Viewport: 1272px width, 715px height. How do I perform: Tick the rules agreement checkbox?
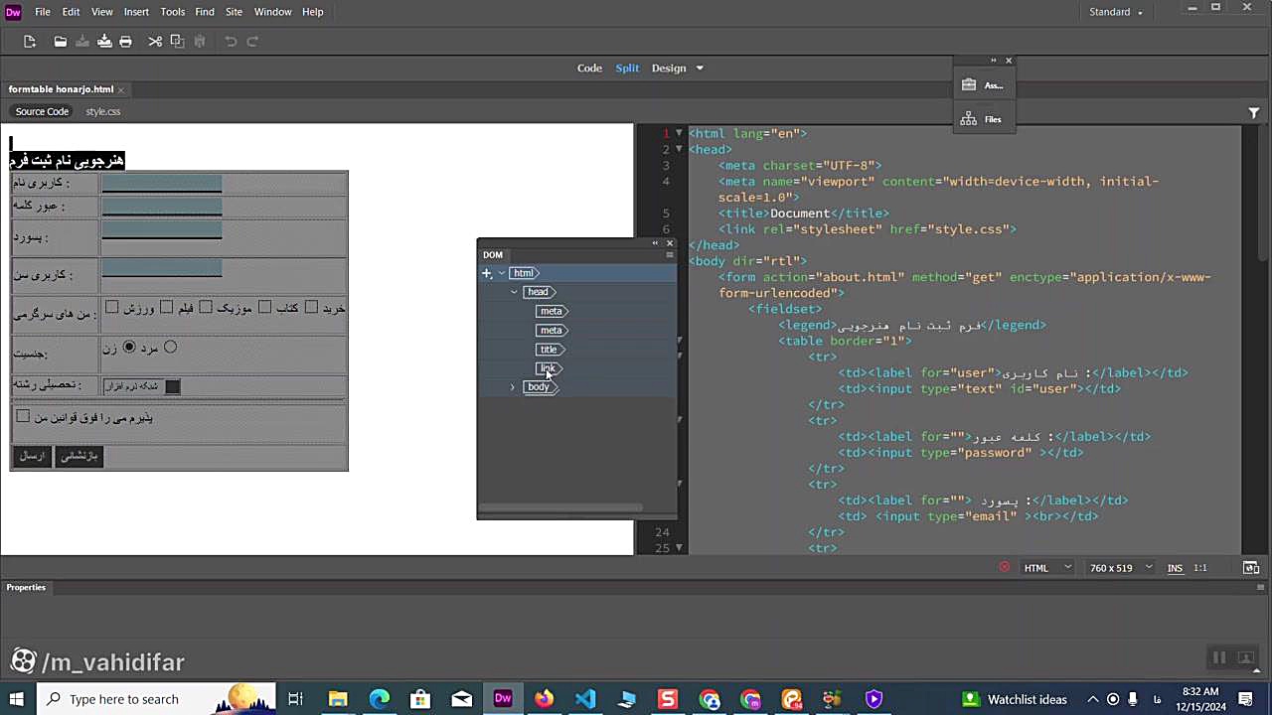coord(23,417)
